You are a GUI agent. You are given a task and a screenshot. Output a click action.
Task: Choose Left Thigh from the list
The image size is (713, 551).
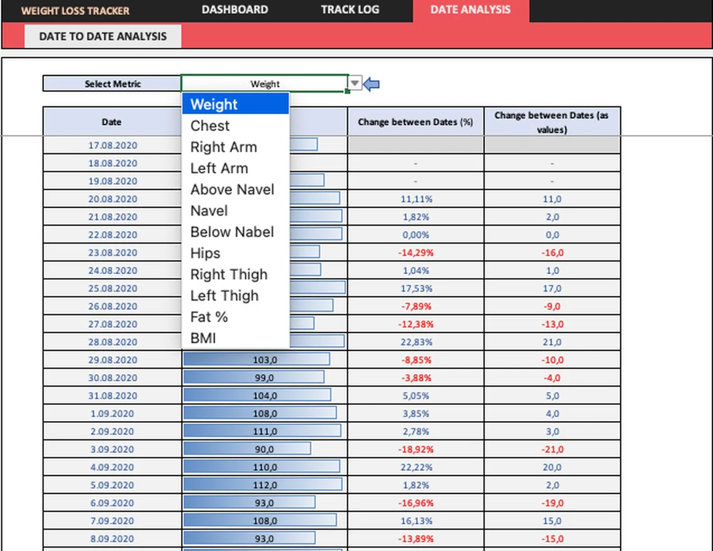coord(224,295)
